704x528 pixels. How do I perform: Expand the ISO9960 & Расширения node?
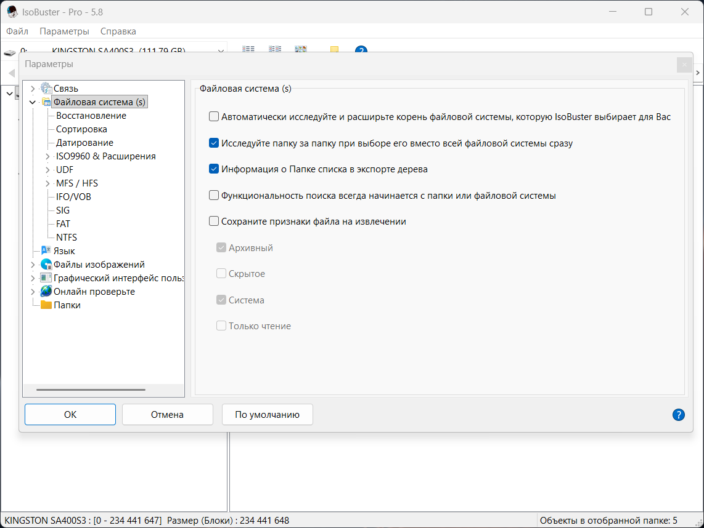[x=47, y=156]
